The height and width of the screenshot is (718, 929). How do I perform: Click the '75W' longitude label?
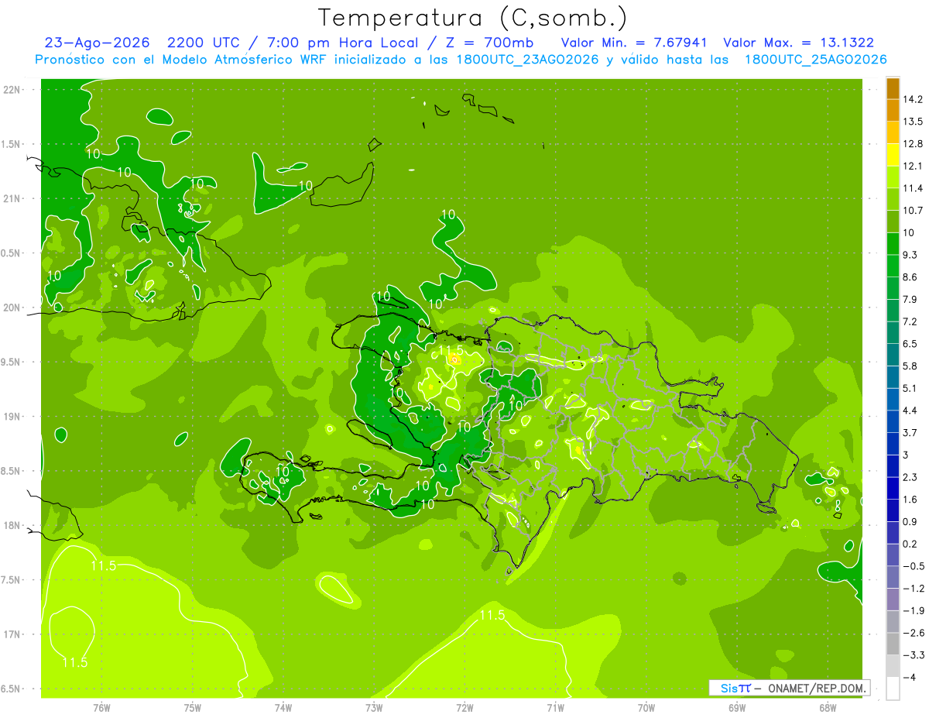tap(192, 707)
